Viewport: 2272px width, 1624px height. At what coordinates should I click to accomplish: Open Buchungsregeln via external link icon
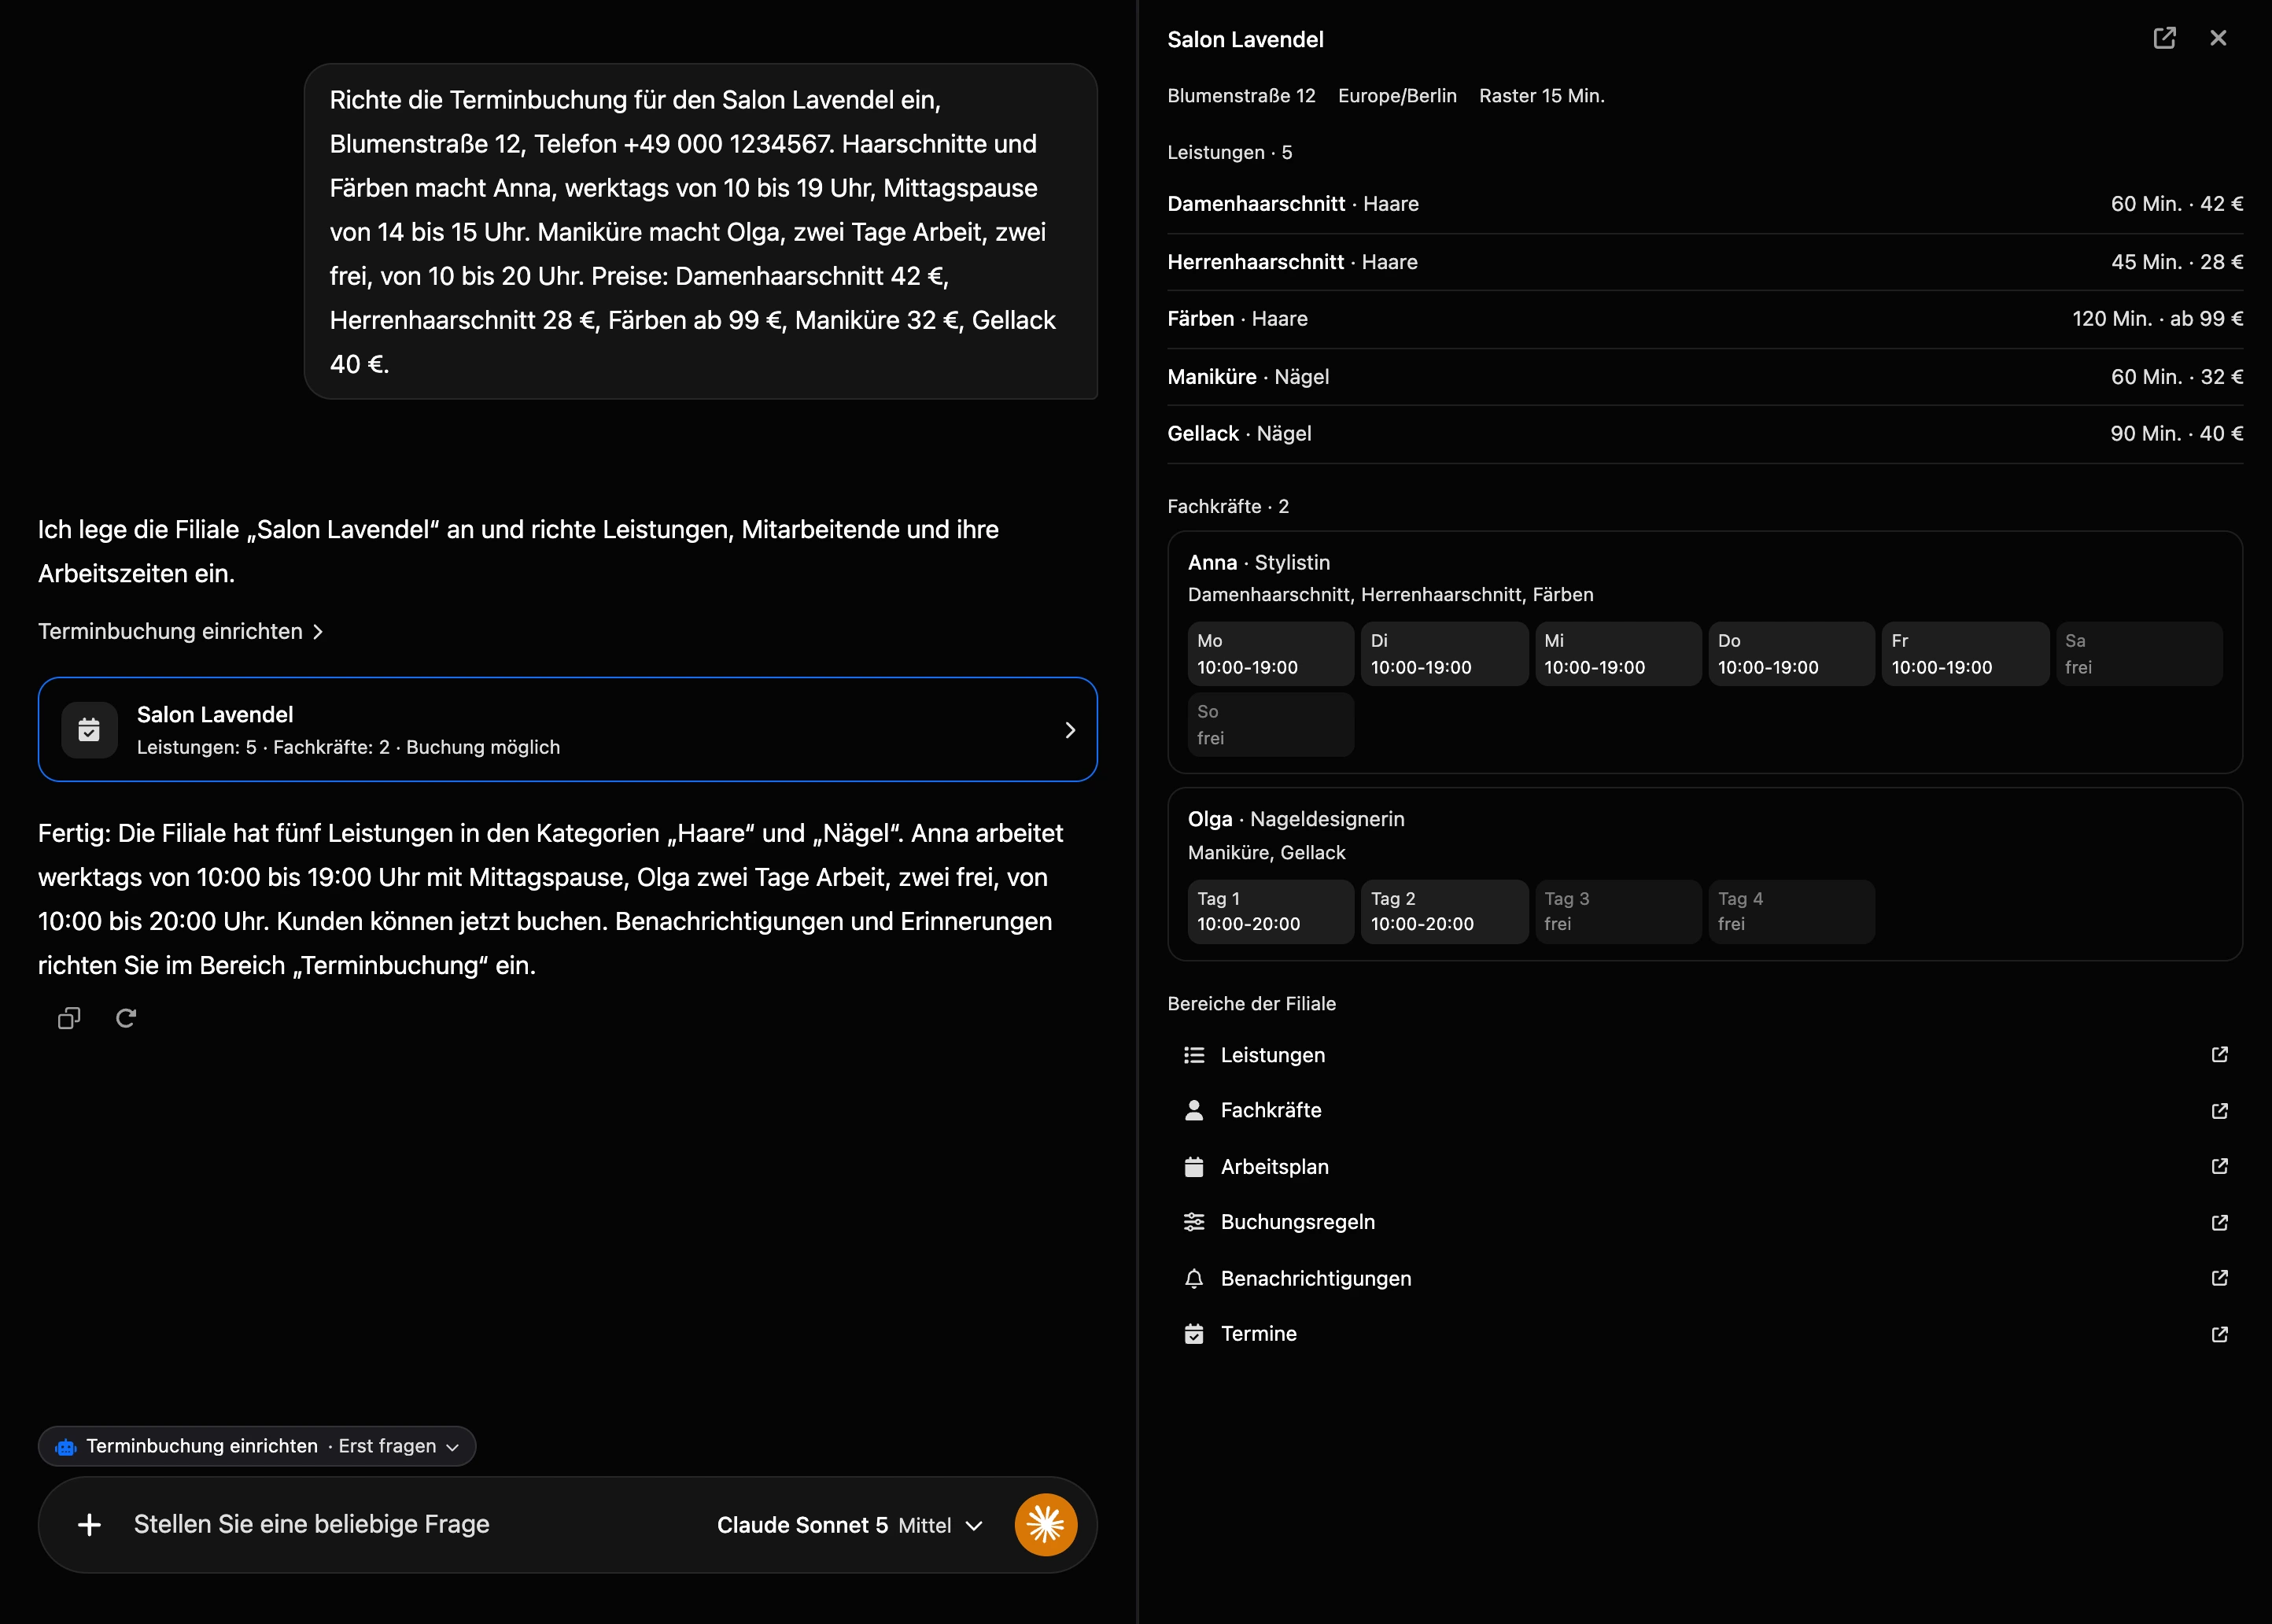[x=2219, y=1222]
